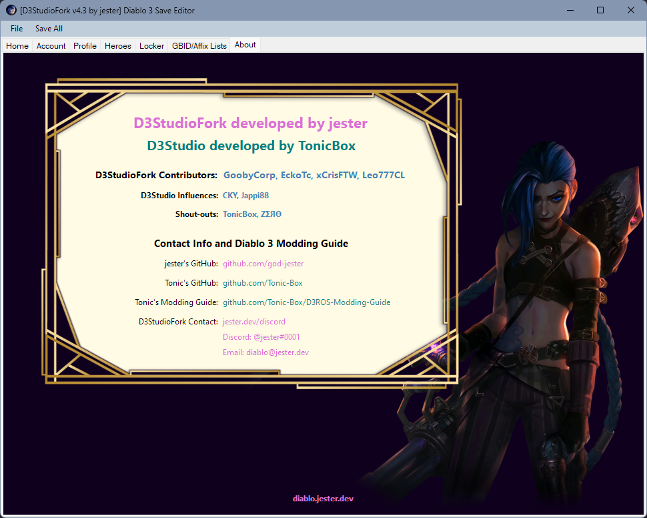Click the 'TonicBox, ΖΣЯΘ' shout-outs text
647x518 pixels.
point(252,214)
